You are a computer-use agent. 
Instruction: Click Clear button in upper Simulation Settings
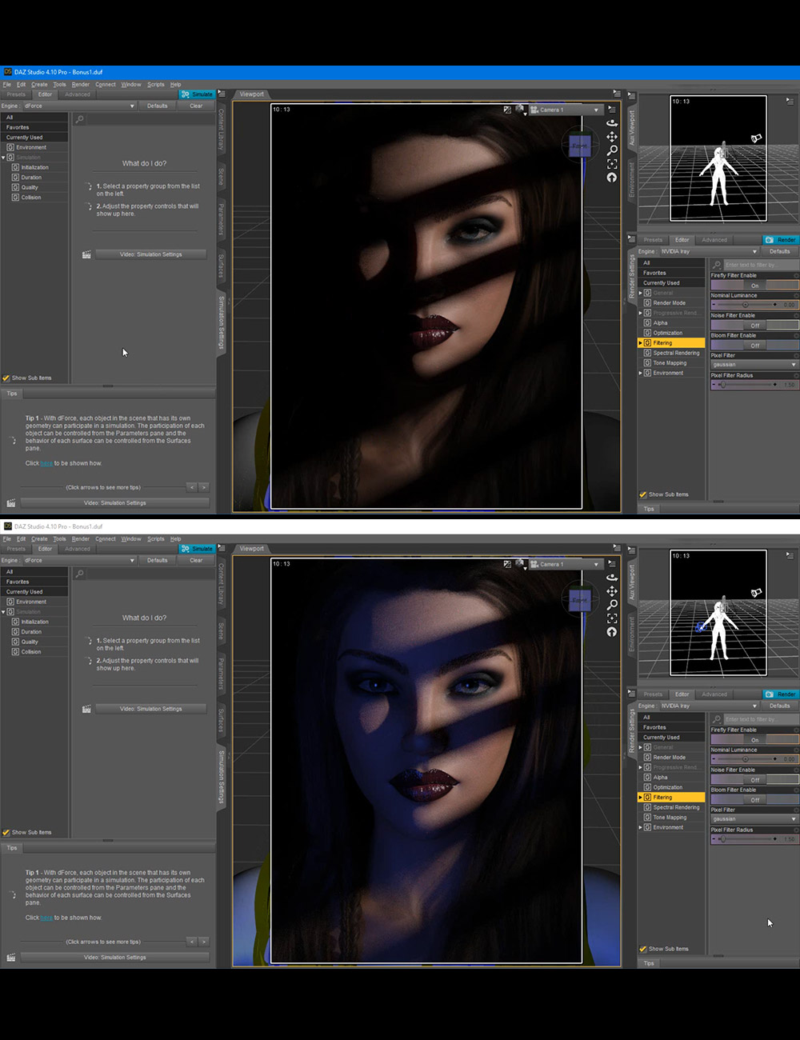(196, 106)
